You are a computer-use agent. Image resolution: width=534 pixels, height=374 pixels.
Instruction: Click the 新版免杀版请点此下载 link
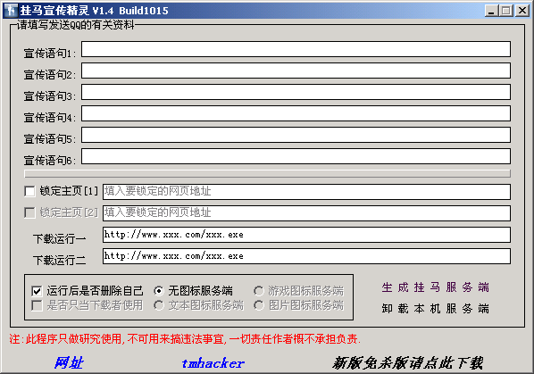[x=408, y=363]
